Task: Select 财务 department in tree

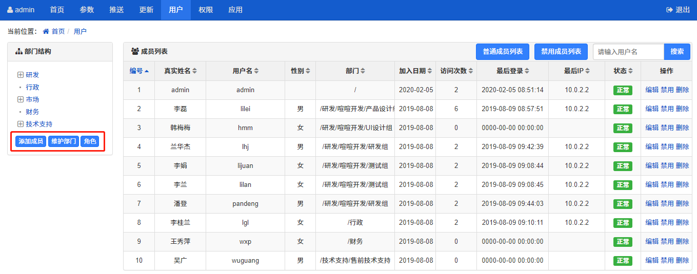Action: coord(32,112)
